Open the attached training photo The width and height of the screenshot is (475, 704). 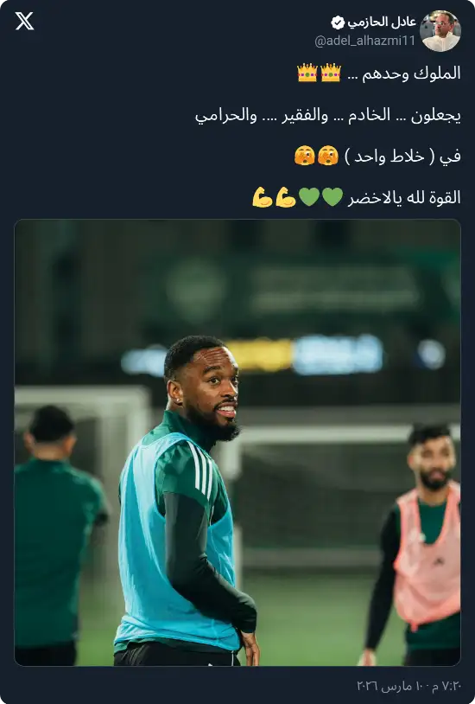(x=237, y=442)
